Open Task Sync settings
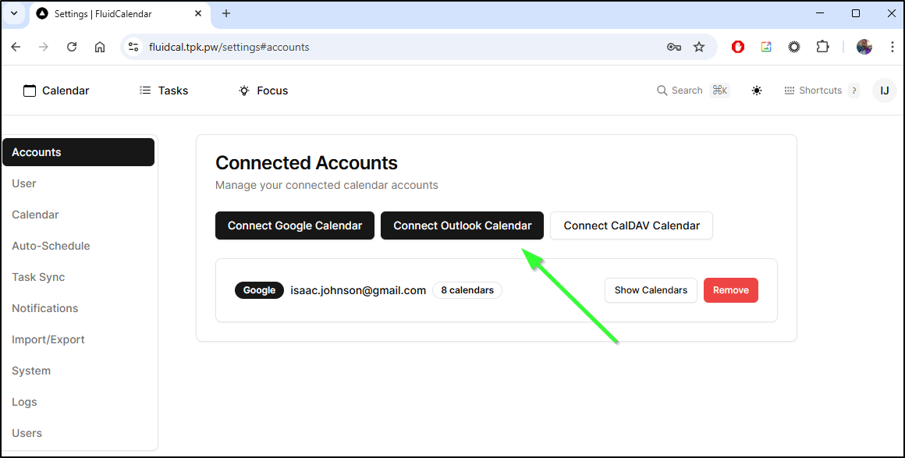This screenshot has width=905, height=458. pyautogui.click(x=79, y=277)
